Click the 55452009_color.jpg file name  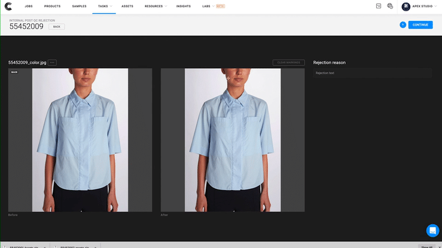[x=28, y=63]
